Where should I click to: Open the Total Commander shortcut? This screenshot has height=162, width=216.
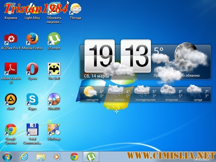tap(32, 130)
